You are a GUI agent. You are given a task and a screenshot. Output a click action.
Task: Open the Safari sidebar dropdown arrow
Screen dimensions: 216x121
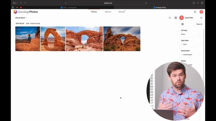(x=17, y=3)
